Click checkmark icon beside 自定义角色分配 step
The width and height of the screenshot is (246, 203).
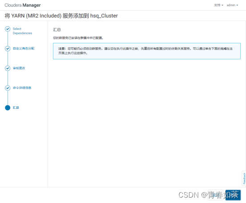8,49
